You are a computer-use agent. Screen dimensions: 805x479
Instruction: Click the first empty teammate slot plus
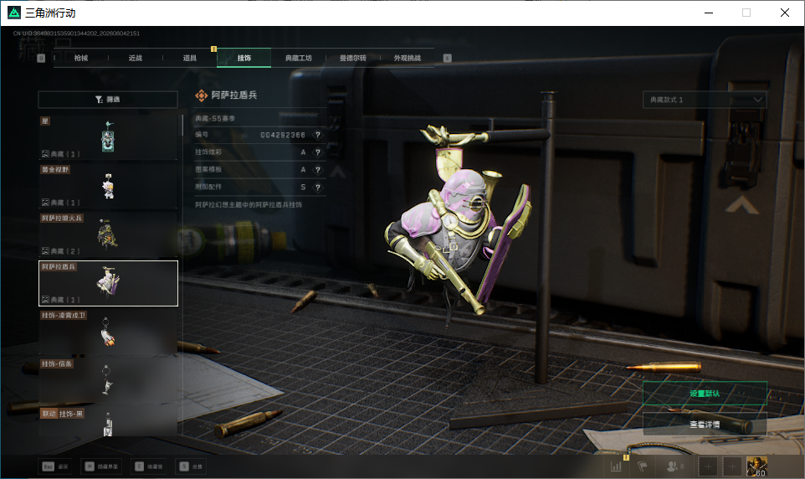[x=707, y=466]
